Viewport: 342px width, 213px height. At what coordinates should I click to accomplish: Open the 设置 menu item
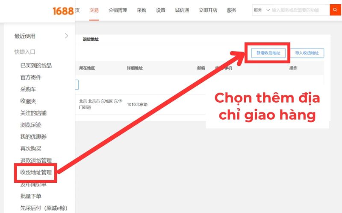click(161, 10)
